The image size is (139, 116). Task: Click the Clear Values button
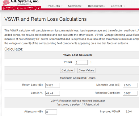click(x=86, y=70)
